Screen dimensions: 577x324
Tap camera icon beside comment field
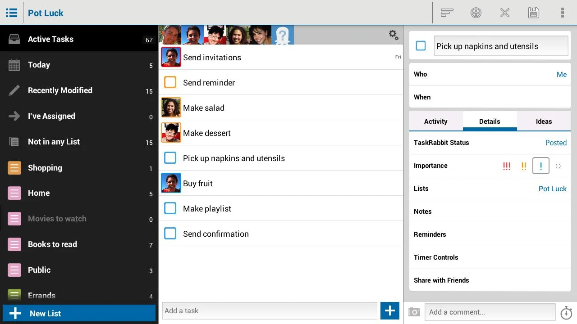pos(414,312)
